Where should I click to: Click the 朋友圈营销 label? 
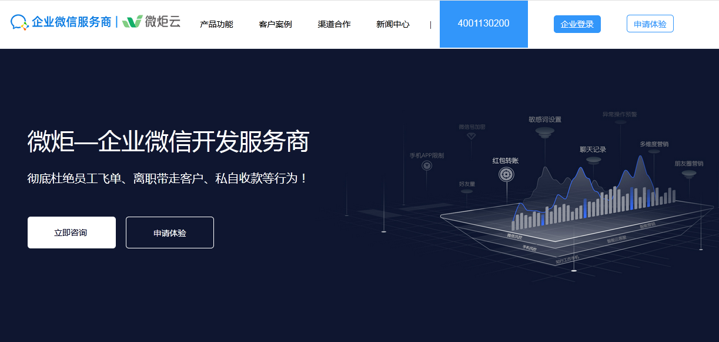point(689,164)
